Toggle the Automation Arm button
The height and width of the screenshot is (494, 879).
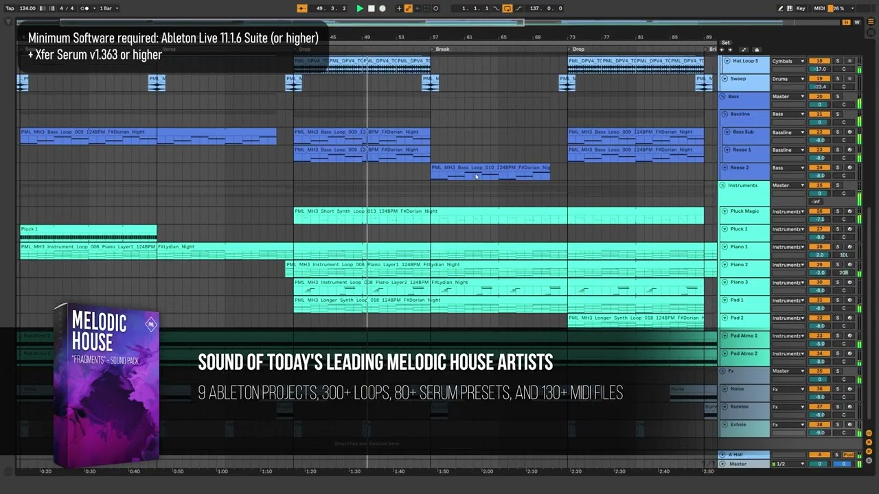click(409, 8)
